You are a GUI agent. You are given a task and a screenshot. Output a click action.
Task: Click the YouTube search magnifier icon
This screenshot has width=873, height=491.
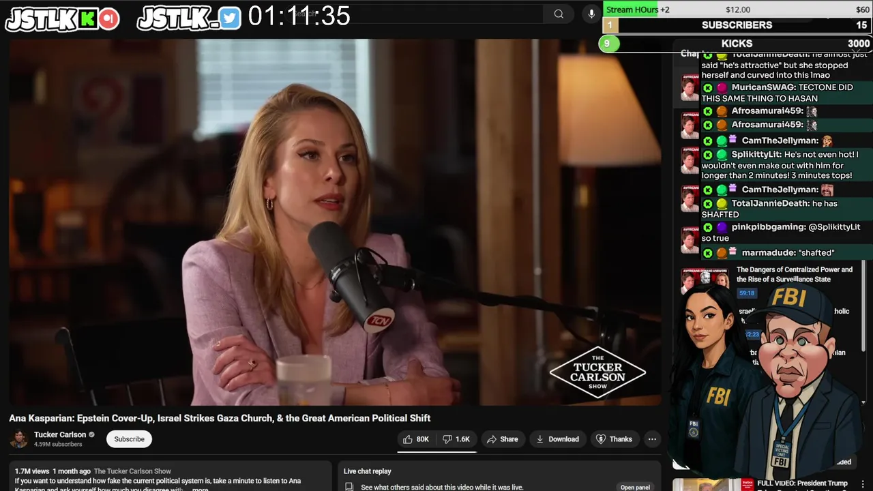tap(559, 14)
